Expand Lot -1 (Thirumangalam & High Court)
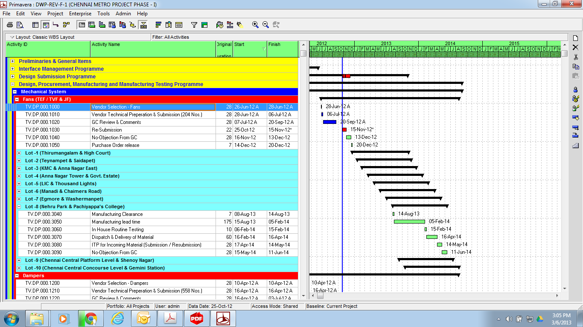Viewport: 583px width, 327px height. pyautogui.click(x=19, y=153)
